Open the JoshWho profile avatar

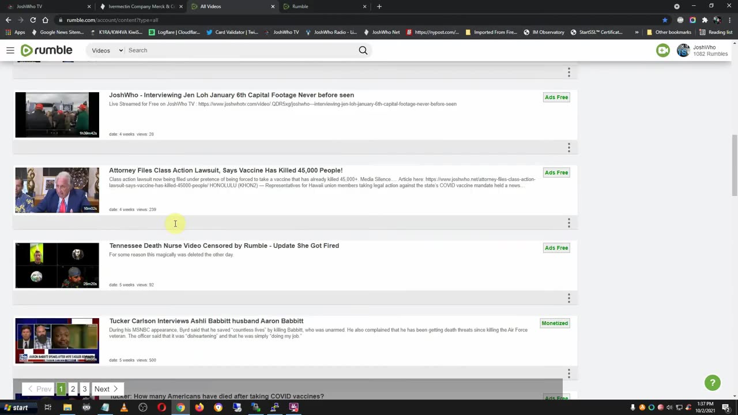coord(683,50)
